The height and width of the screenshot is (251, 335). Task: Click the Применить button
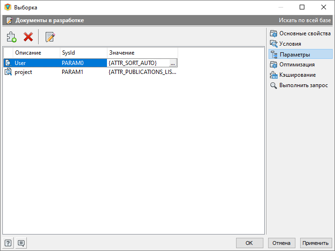coord(315,243)
